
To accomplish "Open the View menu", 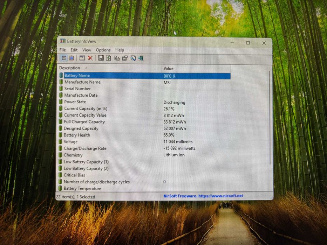I will click(87, 50).
